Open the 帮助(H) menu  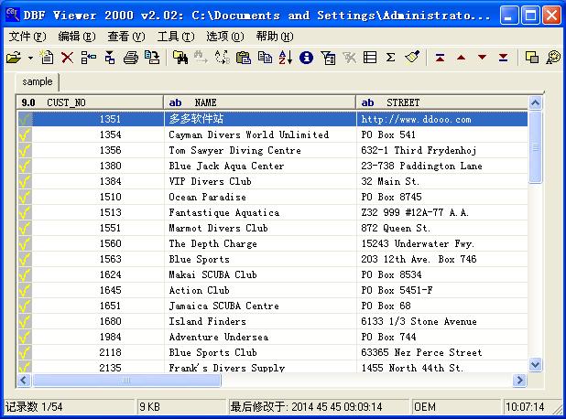coord(275,37)
